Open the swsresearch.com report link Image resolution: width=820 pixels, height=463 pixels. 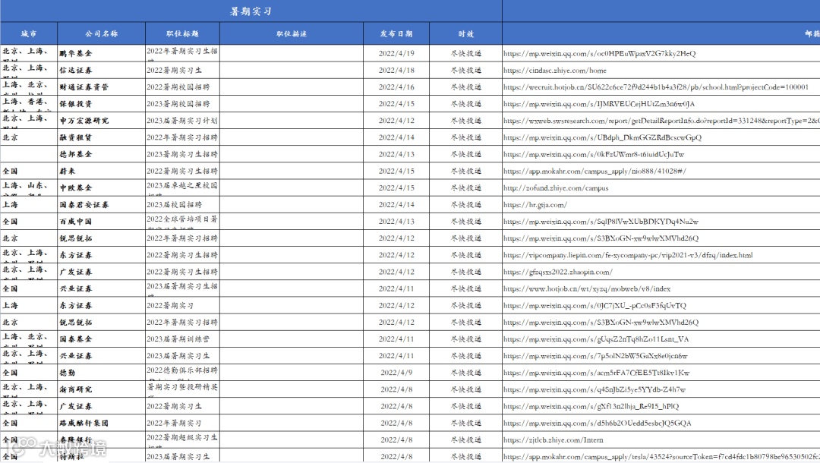(x=661, y=121)
